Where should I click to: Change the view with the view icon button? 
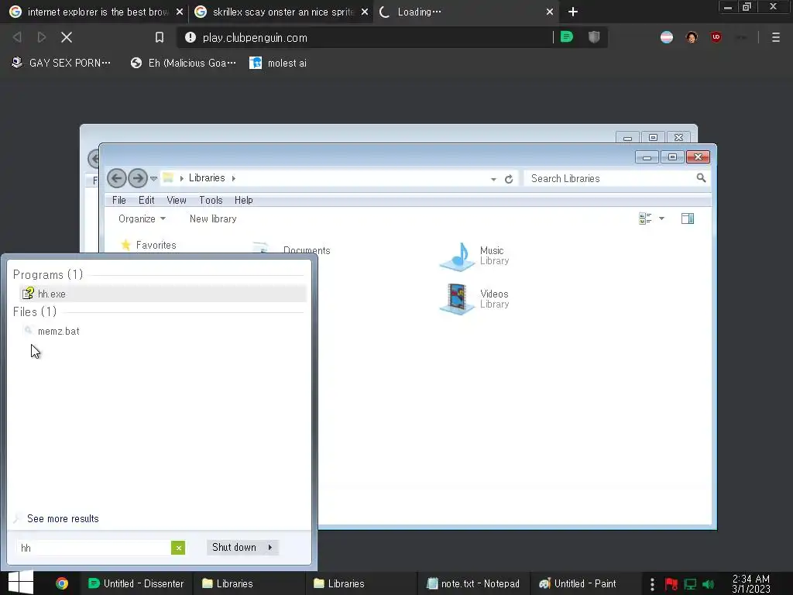(645, 218)
